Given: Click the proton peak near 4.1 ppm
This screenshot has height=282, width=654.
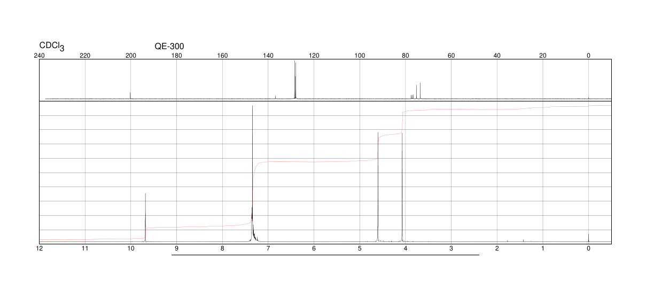Looking at the screenshot, I should 402,187.
